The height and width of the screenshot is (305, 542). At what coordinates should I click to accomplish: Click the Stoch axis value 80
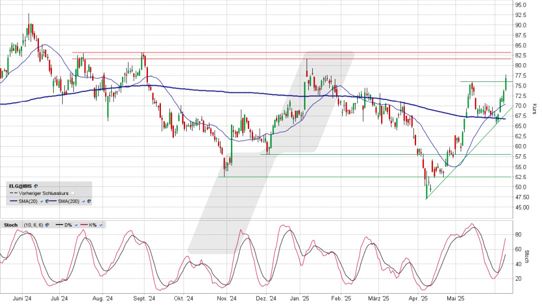[x=518, y=235]
